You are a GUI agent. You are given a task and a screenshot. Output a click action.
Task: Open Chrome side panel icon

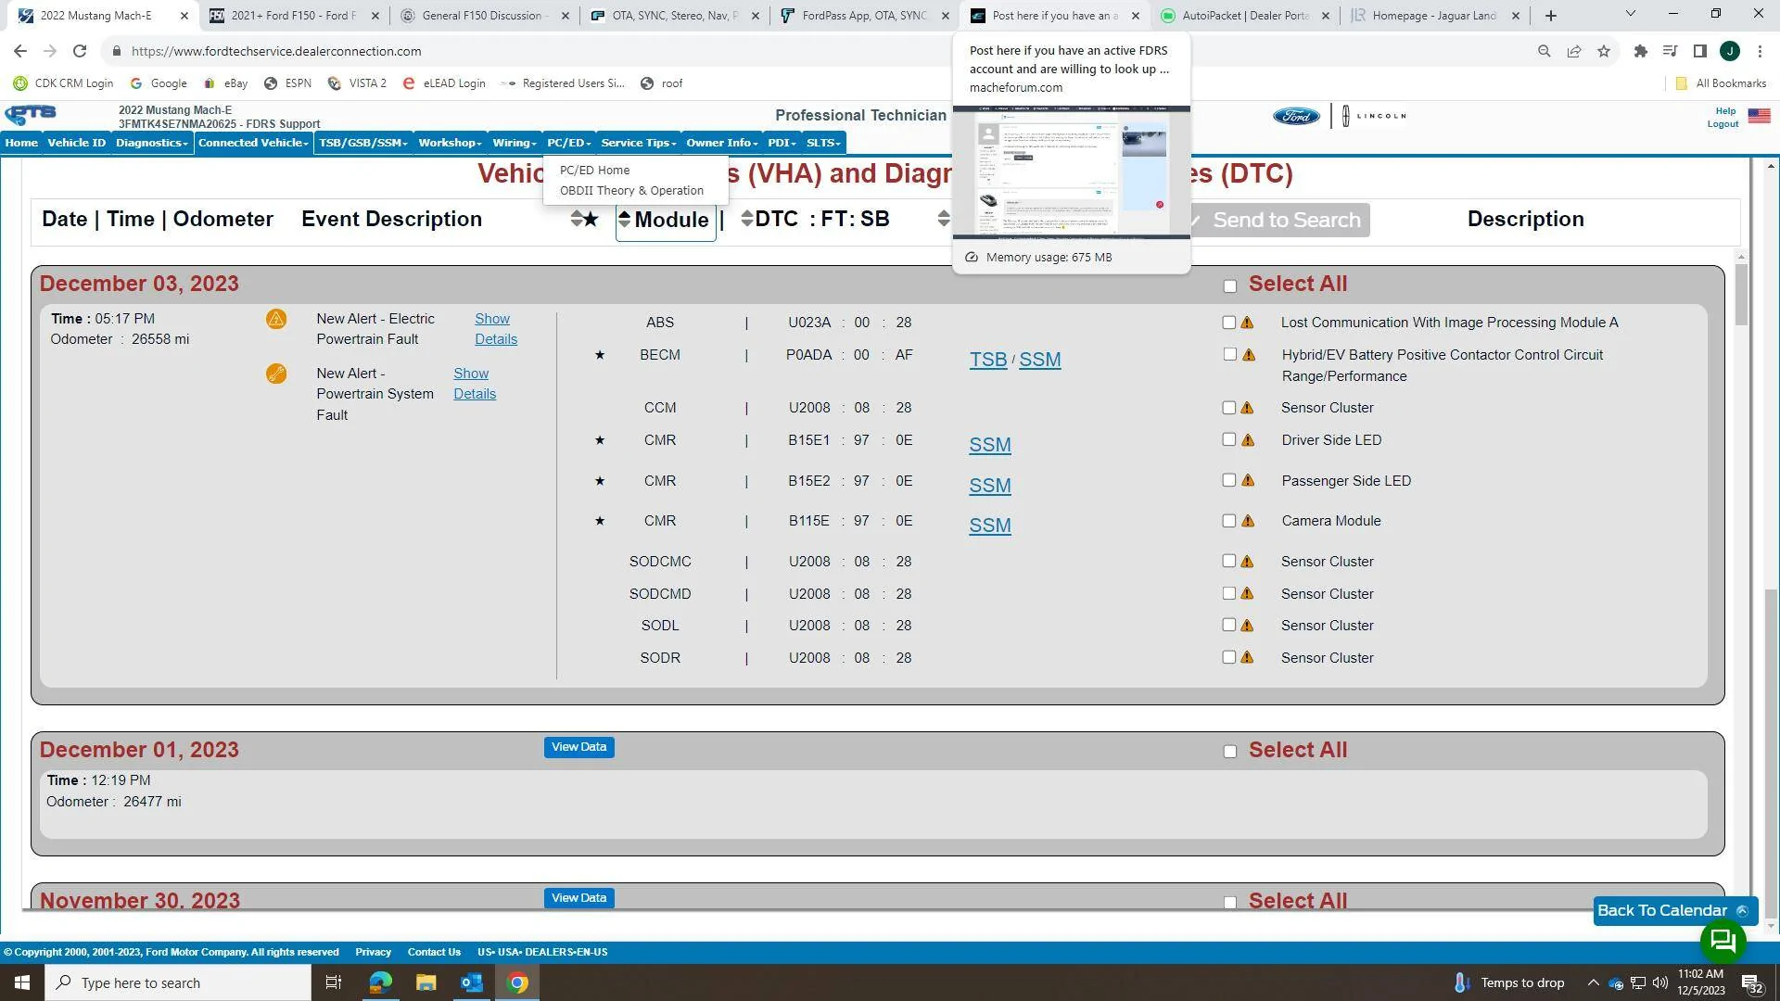[1699, 51]
